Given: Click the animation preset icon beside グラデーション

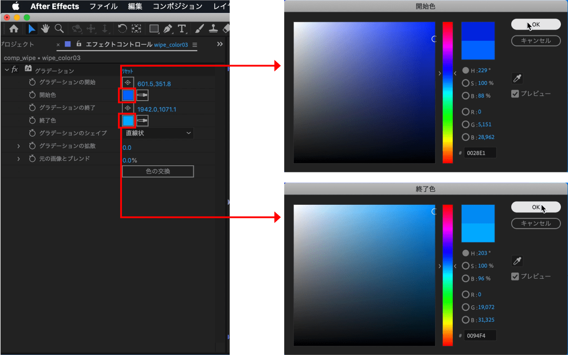Looking at the screenshot, I should click(x=28, y=69).
